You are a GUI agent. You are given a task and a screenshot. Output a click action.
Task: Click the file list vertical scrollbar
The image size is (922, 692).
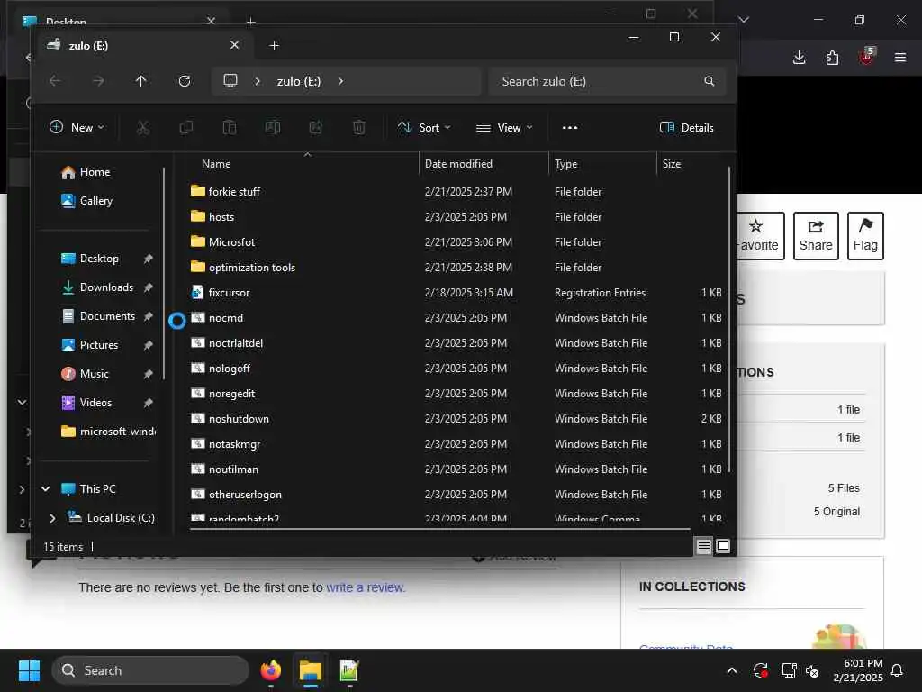[x=729, y=320]
